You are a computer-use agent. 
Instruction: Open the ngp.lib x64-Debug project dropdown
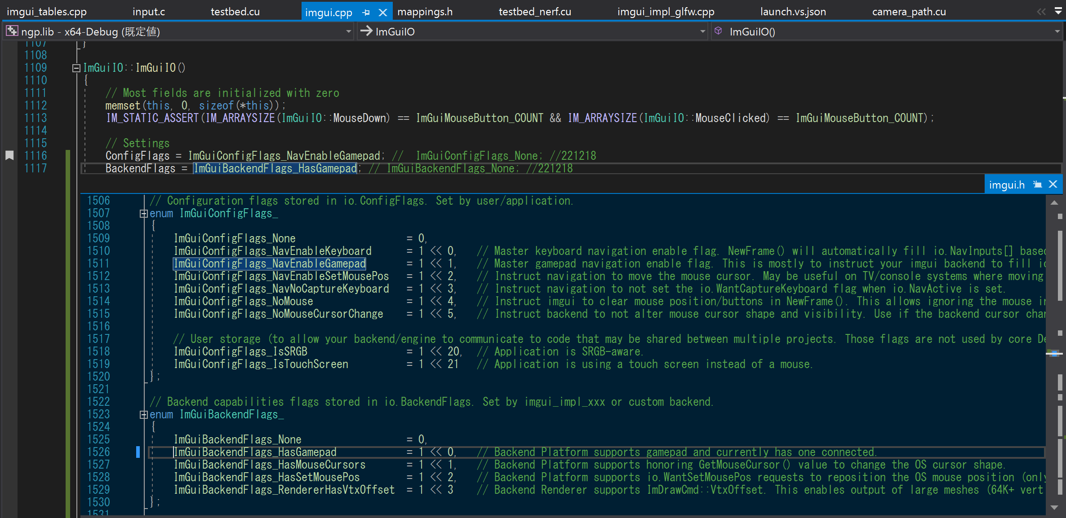[348, 32]
